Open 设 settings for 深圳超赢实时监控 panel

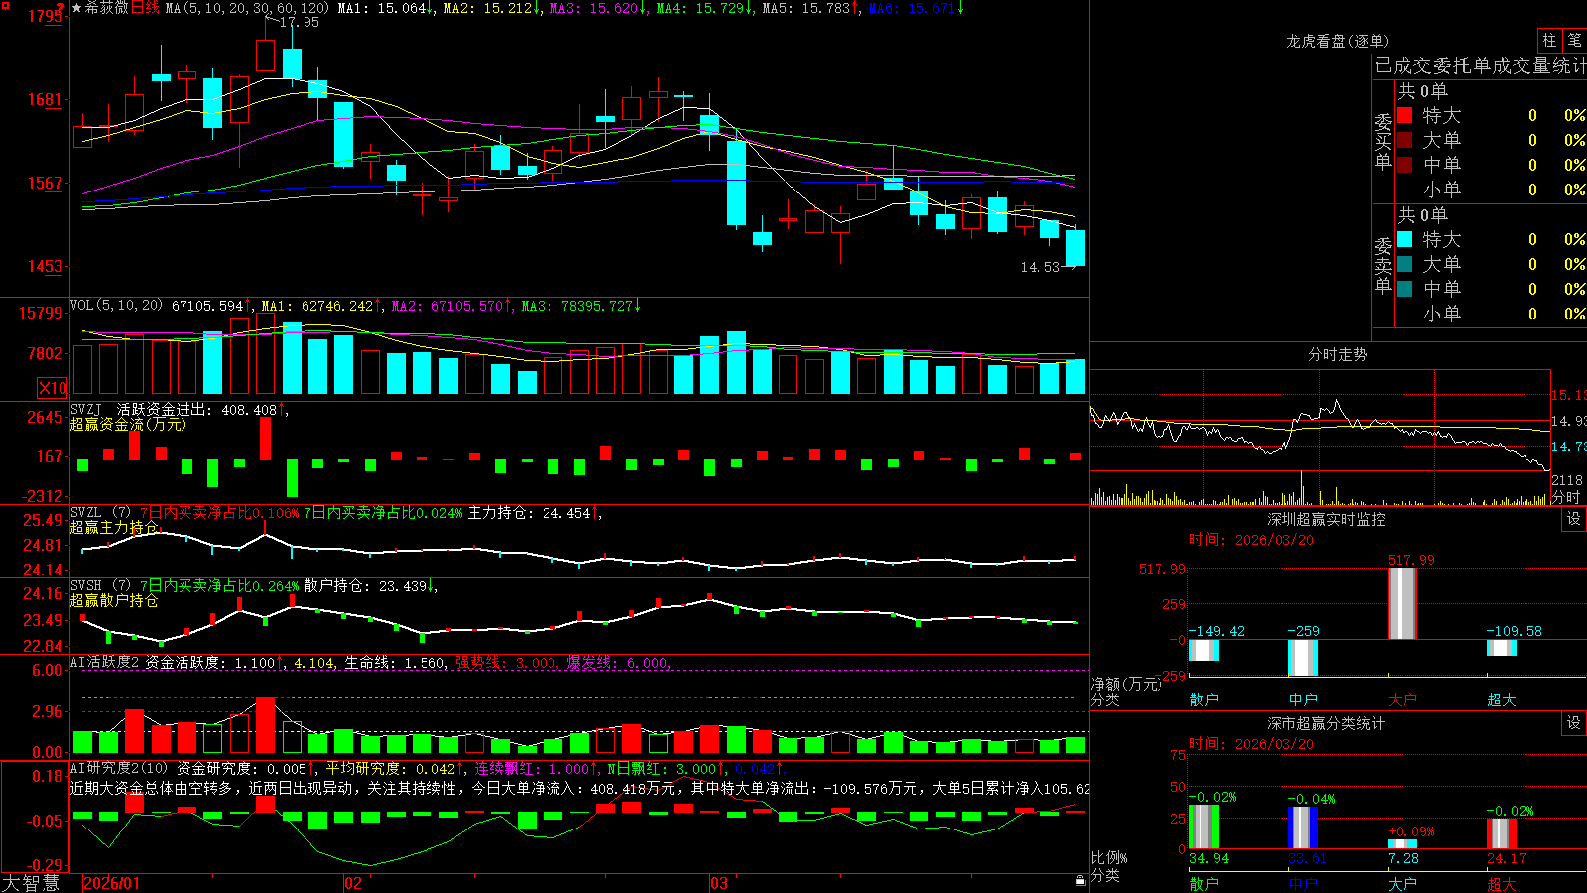click(1574, 519)
